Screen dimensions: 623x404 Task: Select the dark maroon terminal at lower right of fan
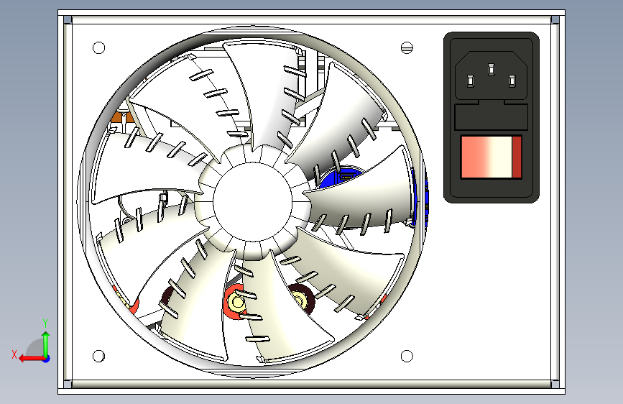[x=302, y=298]
